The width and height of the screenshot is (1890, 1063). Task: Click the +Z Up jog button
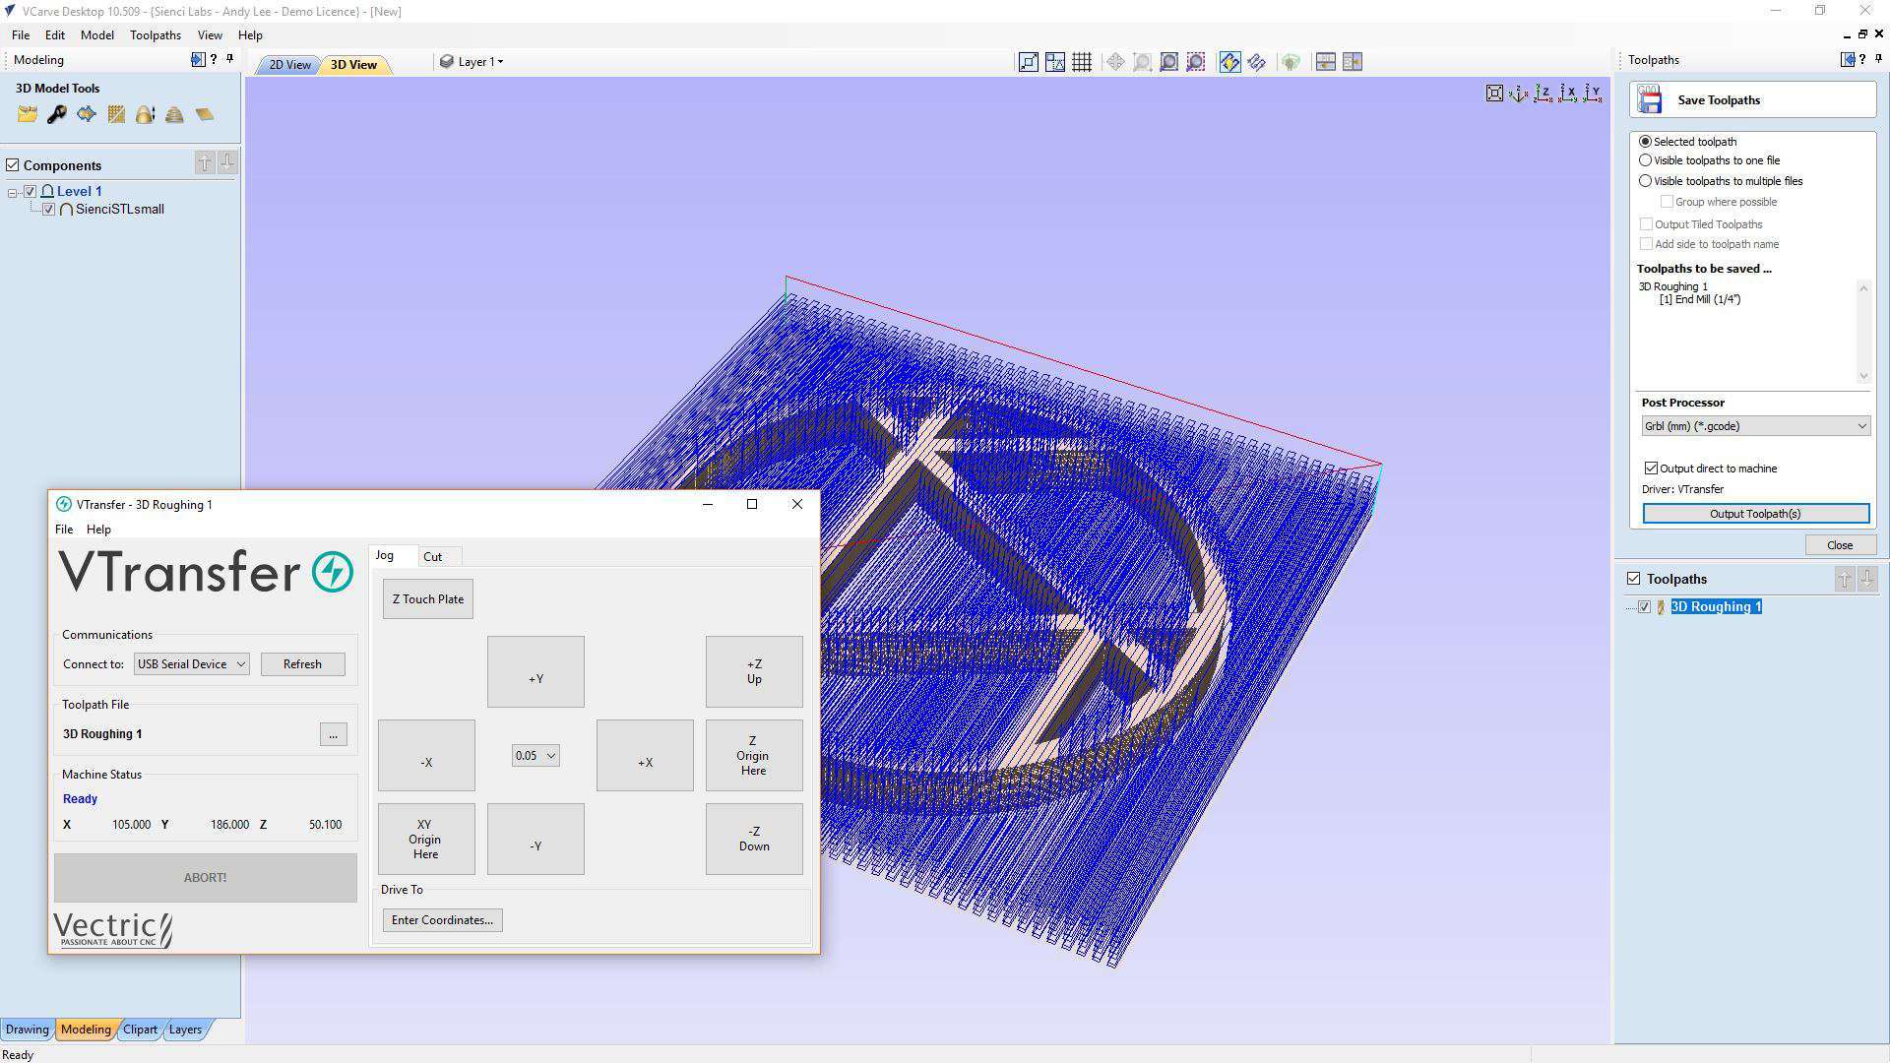click(x=754, y=672)
